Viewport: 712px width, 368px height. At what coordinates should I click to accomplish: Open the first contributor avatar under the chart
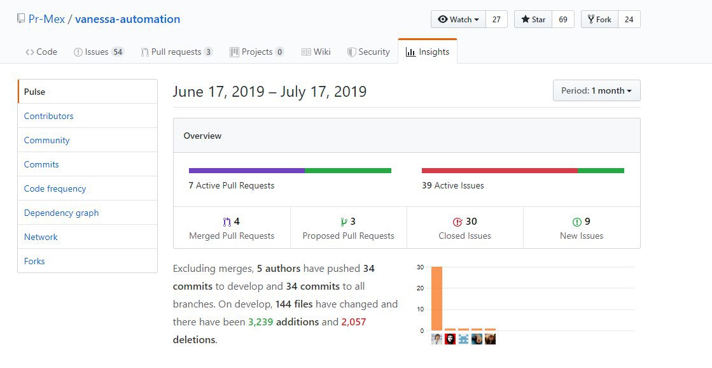point(436,339)
